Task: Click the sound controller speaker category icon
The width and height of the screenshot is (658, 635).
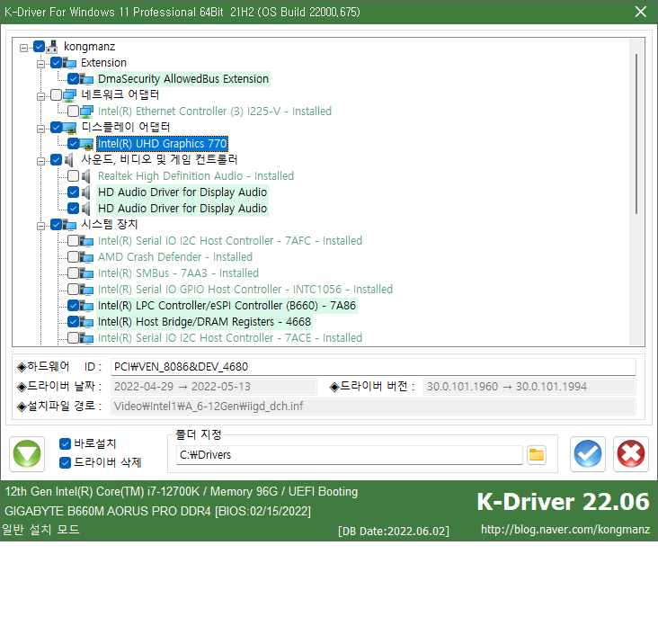Action: pyautogui.click(x=68, y=160)
